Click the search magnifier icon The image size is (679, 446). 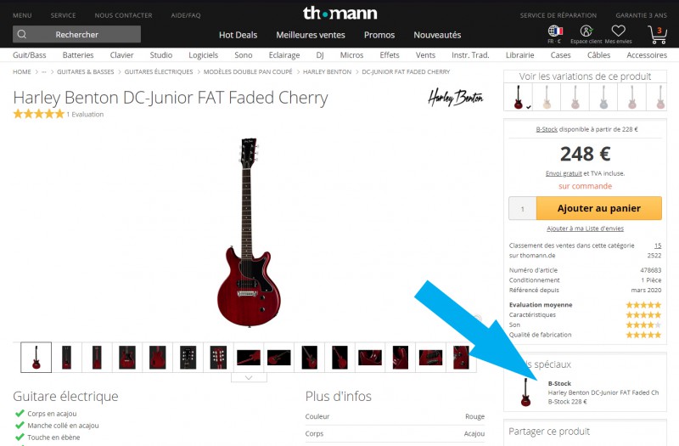[22, 34]
